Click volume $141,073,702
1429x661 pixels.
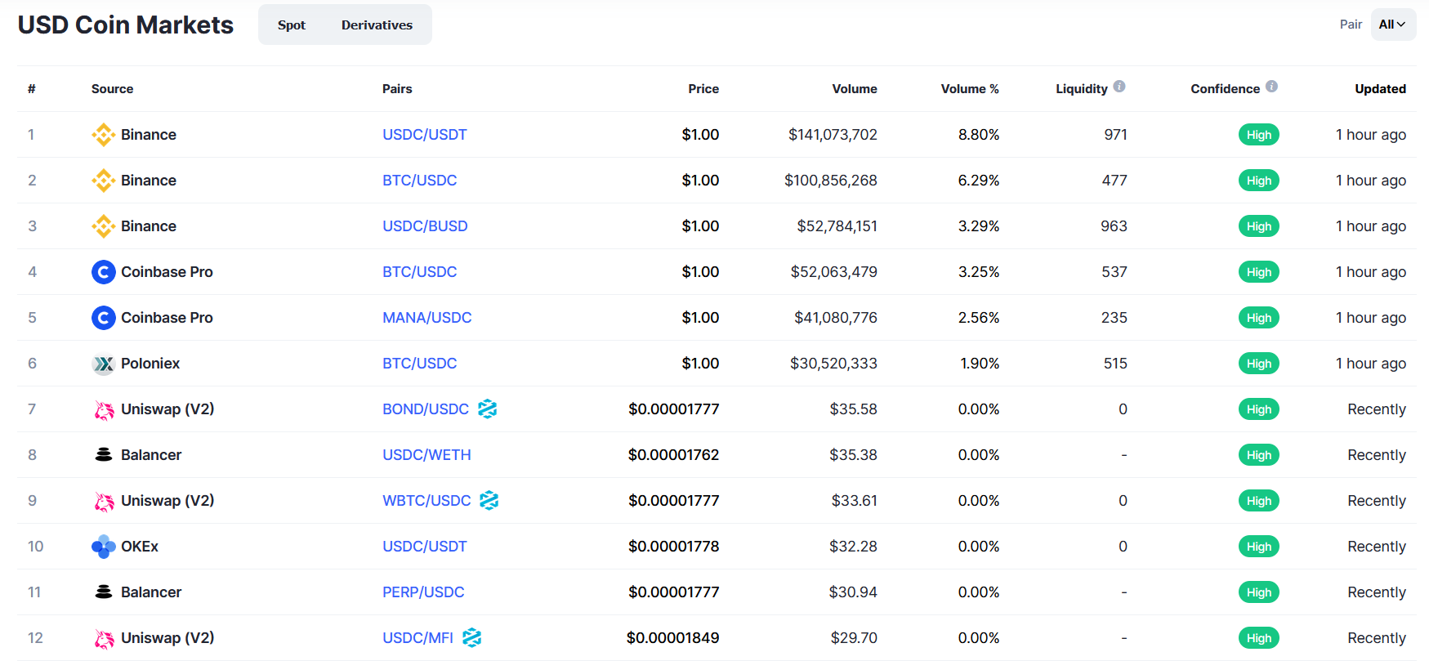pyautogui.click(x=833, y=135)
